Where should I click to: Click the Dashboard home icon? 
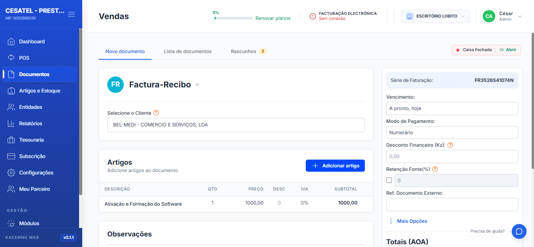coord(11,41)
